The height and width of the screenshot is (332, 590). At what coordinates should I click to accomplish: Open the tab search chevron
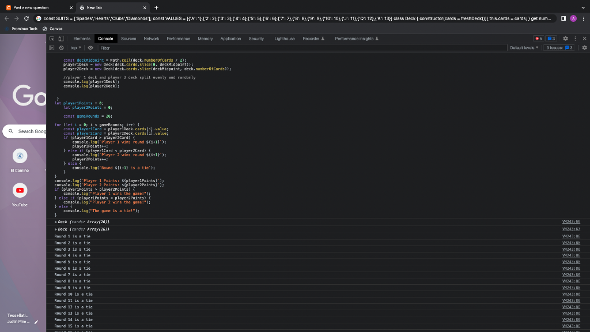pos(583,7)
